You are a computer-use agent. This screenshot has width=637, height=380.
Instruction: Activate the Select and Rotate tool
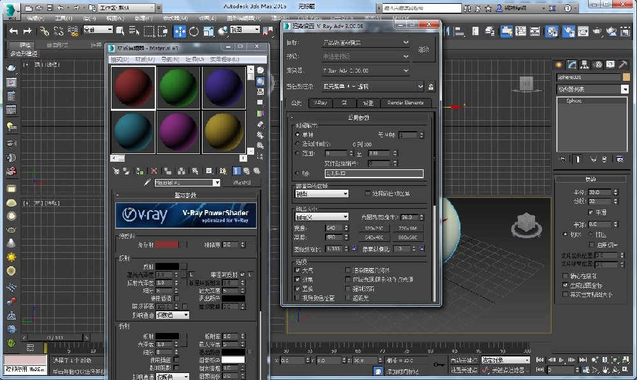(x=194, y=31)
